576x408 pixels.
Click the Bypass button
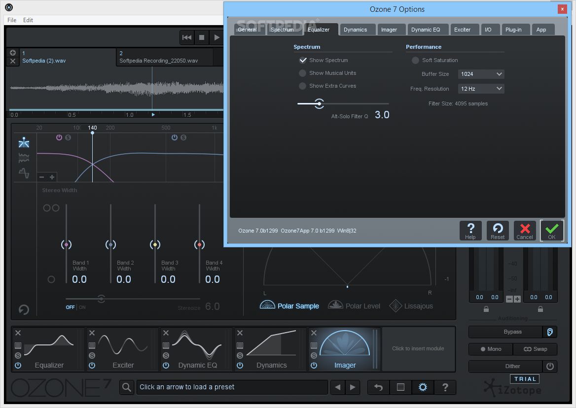[505, 332]
